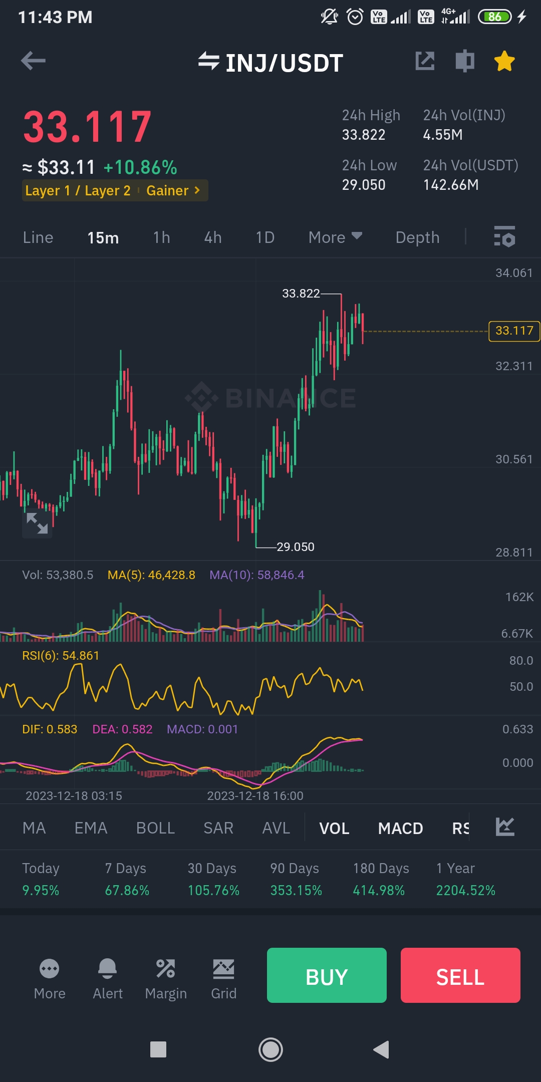541x1082 pixels.
Task: Toggle the AVL indicator
Action: 276,828
